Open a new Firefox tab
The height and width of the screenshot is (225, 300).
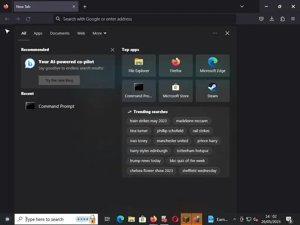tap(85, 7)
